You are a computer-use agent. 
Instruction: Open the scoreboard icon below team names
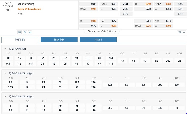click(x=20, y=32)
